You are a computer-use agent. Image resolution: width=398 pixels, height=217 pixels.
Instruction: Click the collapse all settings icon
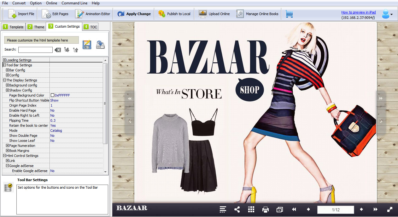75,50
